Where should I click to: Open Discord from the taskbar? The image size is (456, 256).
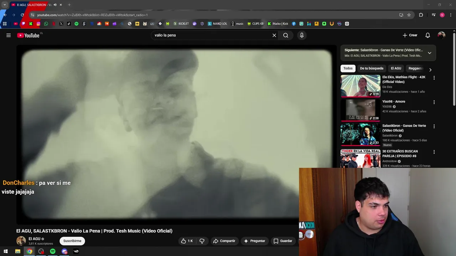(x=64, y=251)
